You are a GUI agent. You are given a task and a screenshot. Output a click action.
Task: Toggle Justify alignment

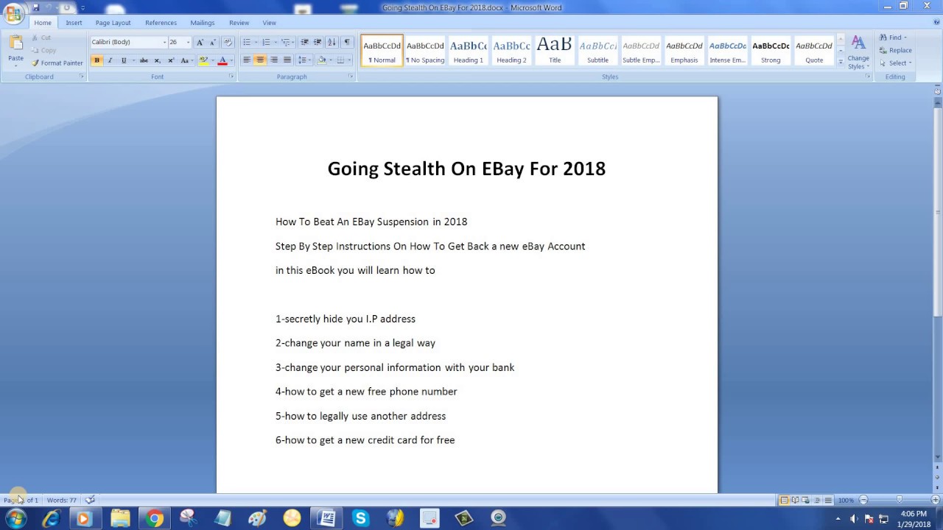pyautogui.click(x=287, y=60)
